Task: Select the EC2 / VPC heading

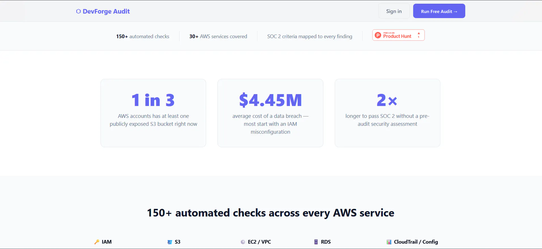Action: 259,242
